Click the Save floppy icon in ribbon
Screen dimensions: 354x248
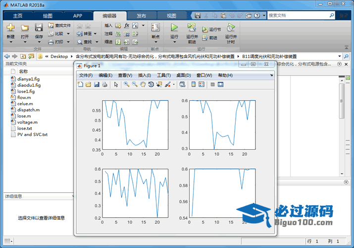(39, 28)
